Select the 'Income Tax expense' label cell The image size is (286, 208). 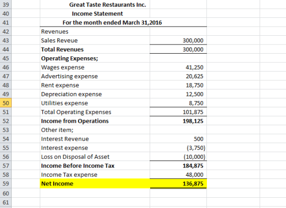point(95,174)
